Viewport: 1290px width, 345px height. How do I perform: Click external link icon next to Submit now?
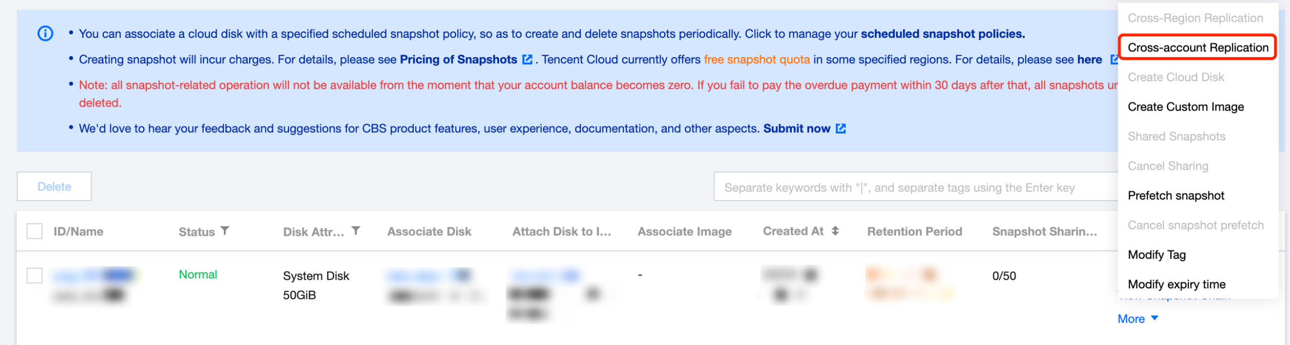(x=840, y=128)
